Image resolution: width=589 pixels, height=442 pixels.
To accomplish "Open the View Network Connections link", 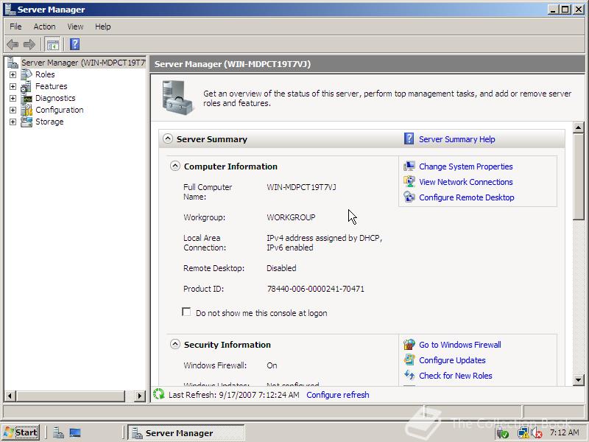I will coord(466,182).
